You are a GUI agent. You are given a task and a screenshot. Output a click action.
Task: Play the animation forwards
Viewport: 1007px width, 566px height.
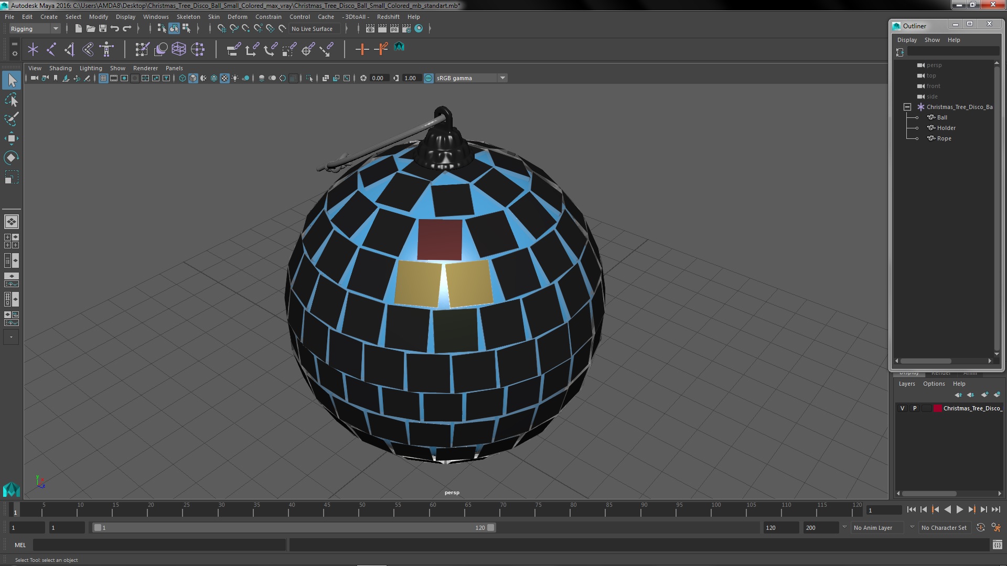pos(959,509)
